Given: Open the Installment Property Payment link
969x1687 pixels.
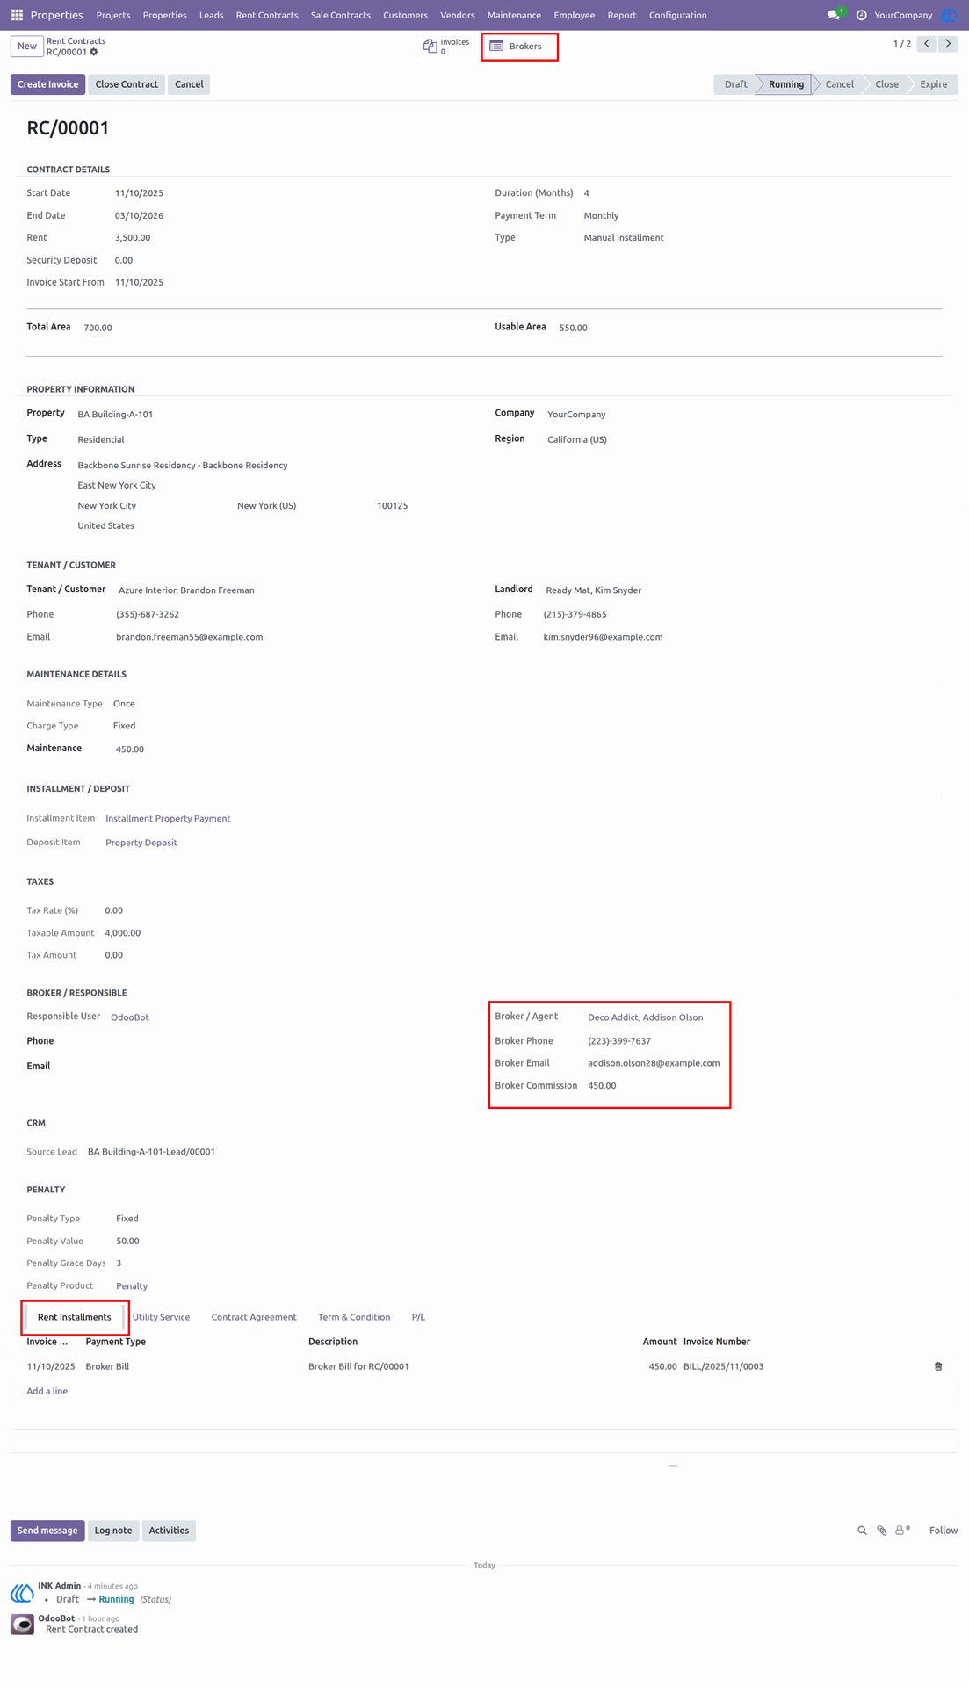Looking at the screenshot, I should 168,818.
